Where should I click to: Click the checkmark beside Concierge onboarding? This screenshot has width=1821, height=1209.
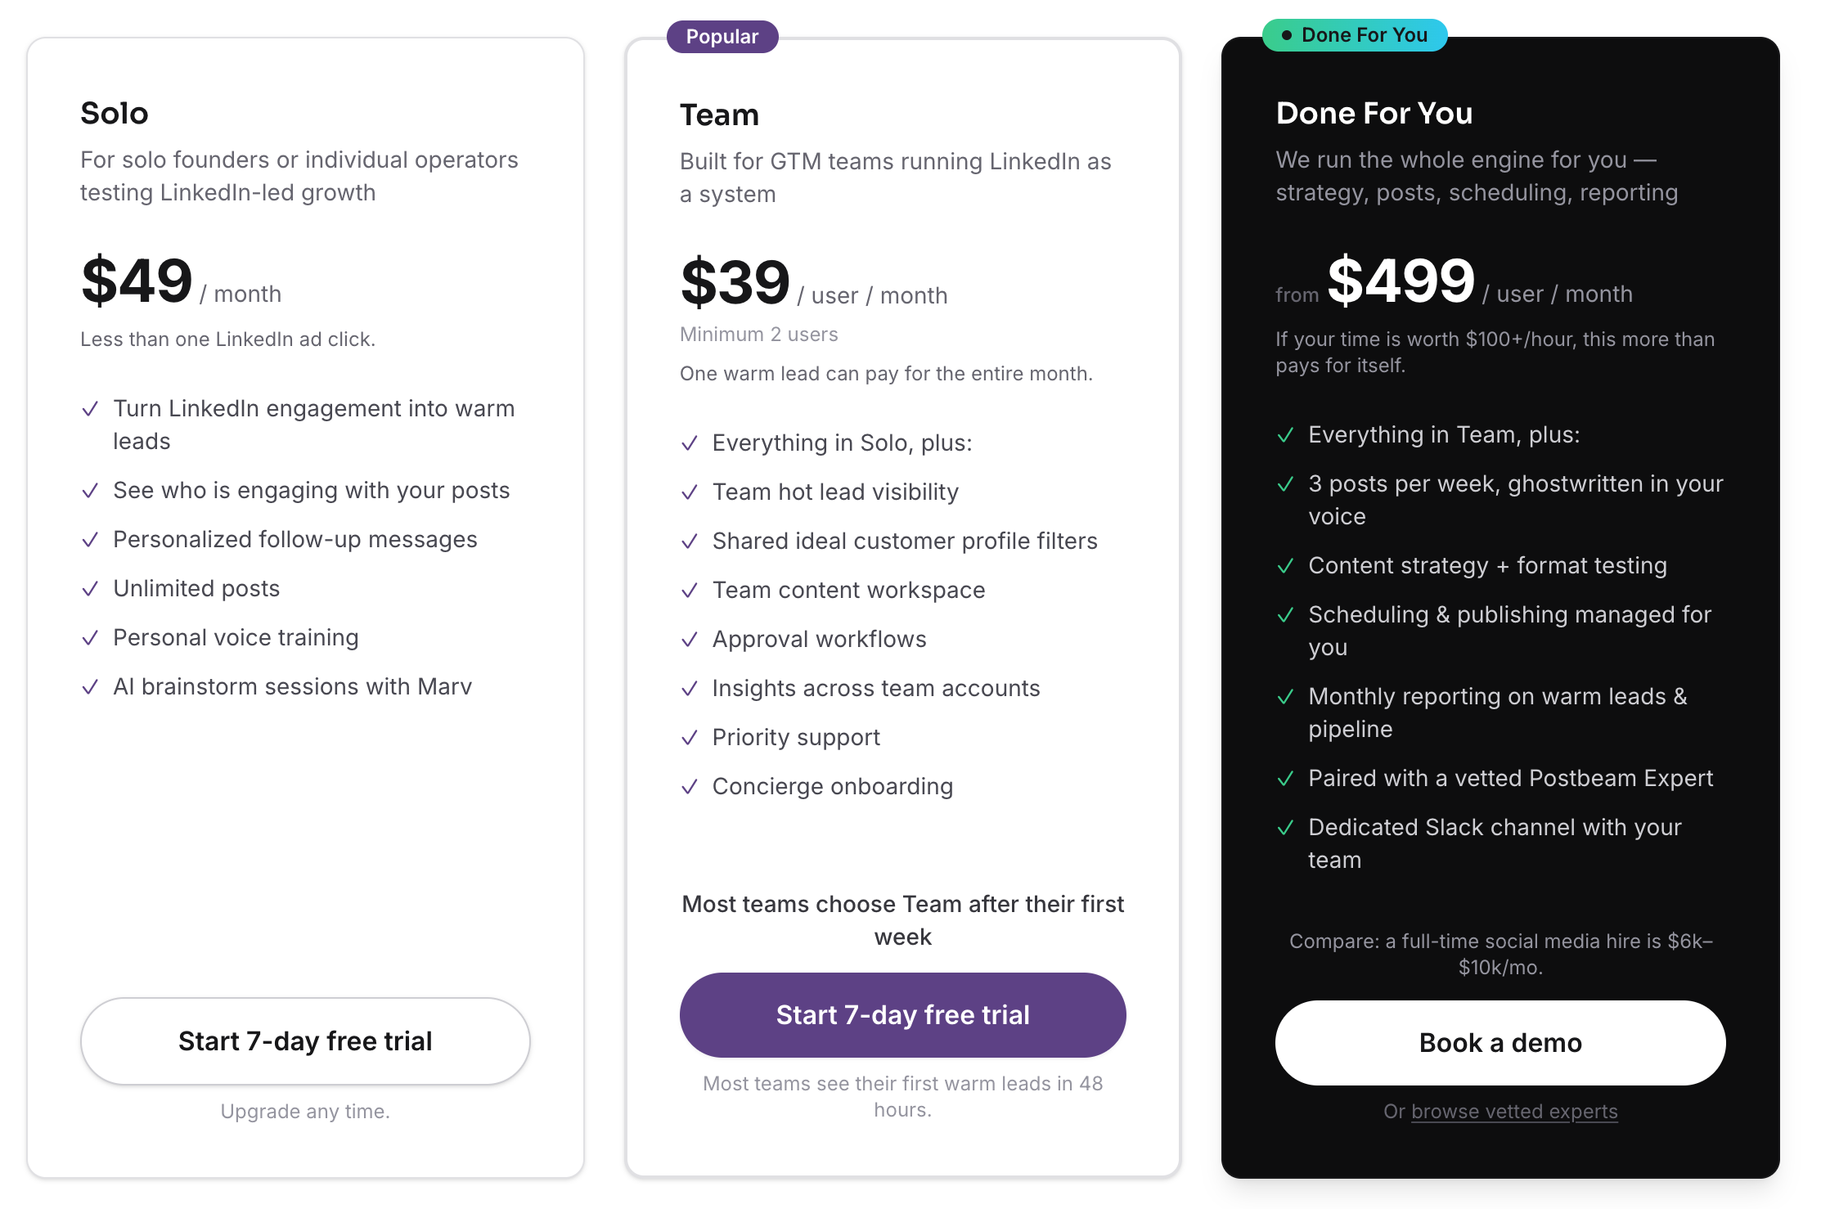coord(689,786)
